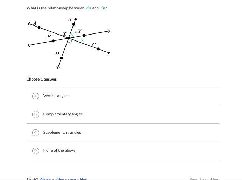
Task: Click the 'None of the above' answer text
Action: (x=59, y=150)
